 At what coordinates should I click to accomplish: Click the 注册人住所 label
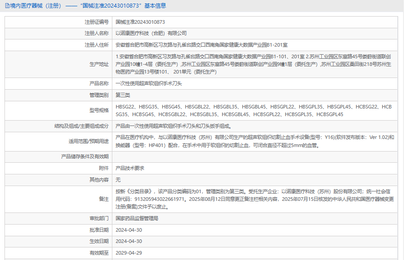coord(97,45)
